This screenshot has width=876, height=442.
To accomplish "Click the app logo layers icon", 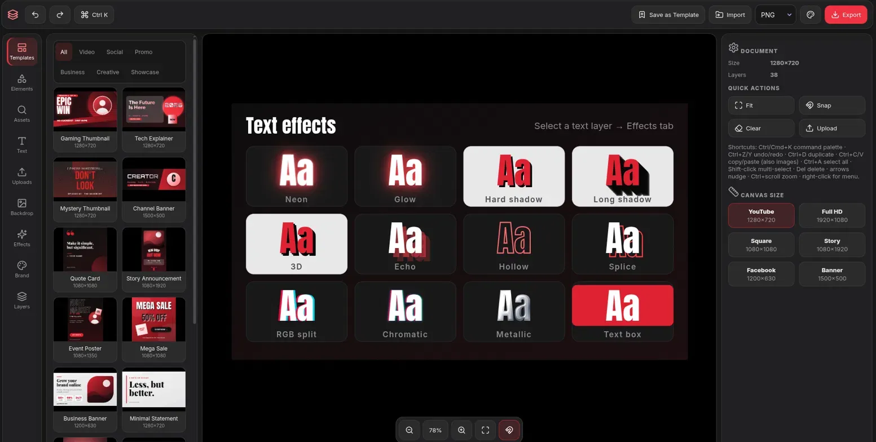I will pyautogui.click(x=13, y=15).
